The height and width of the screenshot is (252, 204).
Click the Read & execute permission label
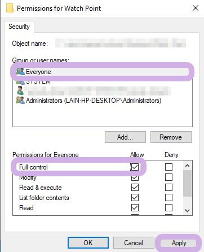pyautogui.click(x=41, y=188)
